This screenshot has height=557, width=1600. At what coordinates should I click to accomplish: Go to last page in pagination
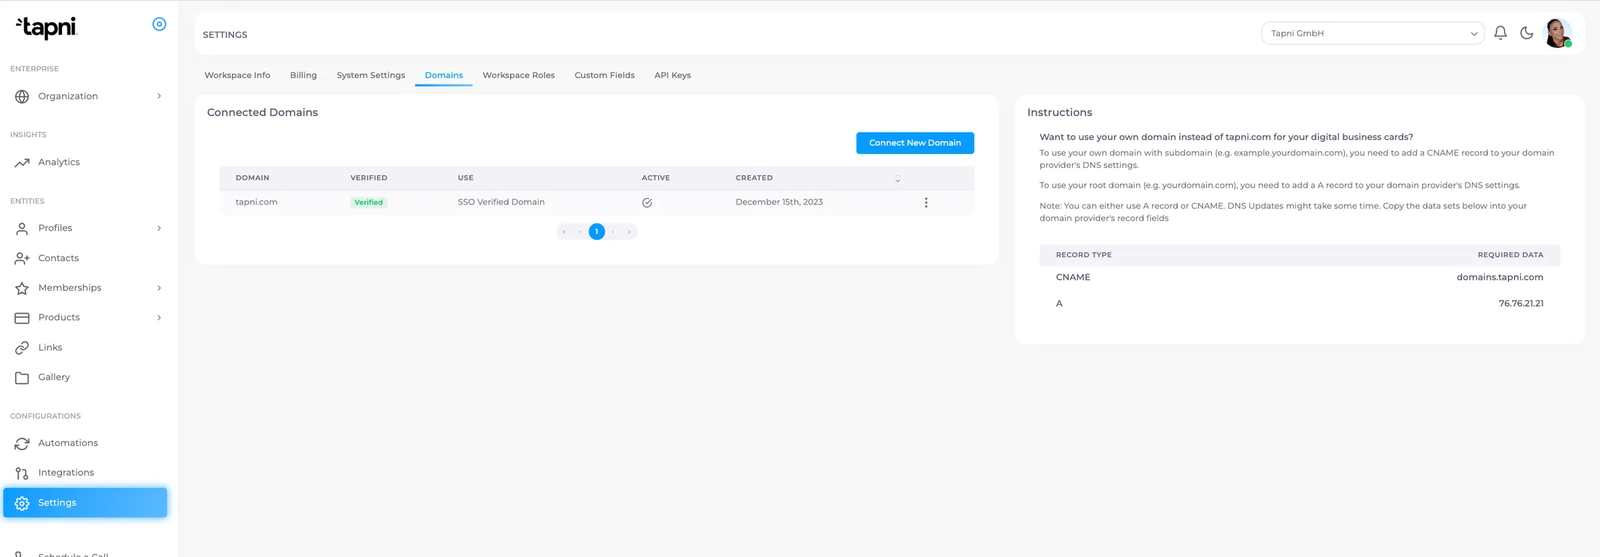point(629,232)
